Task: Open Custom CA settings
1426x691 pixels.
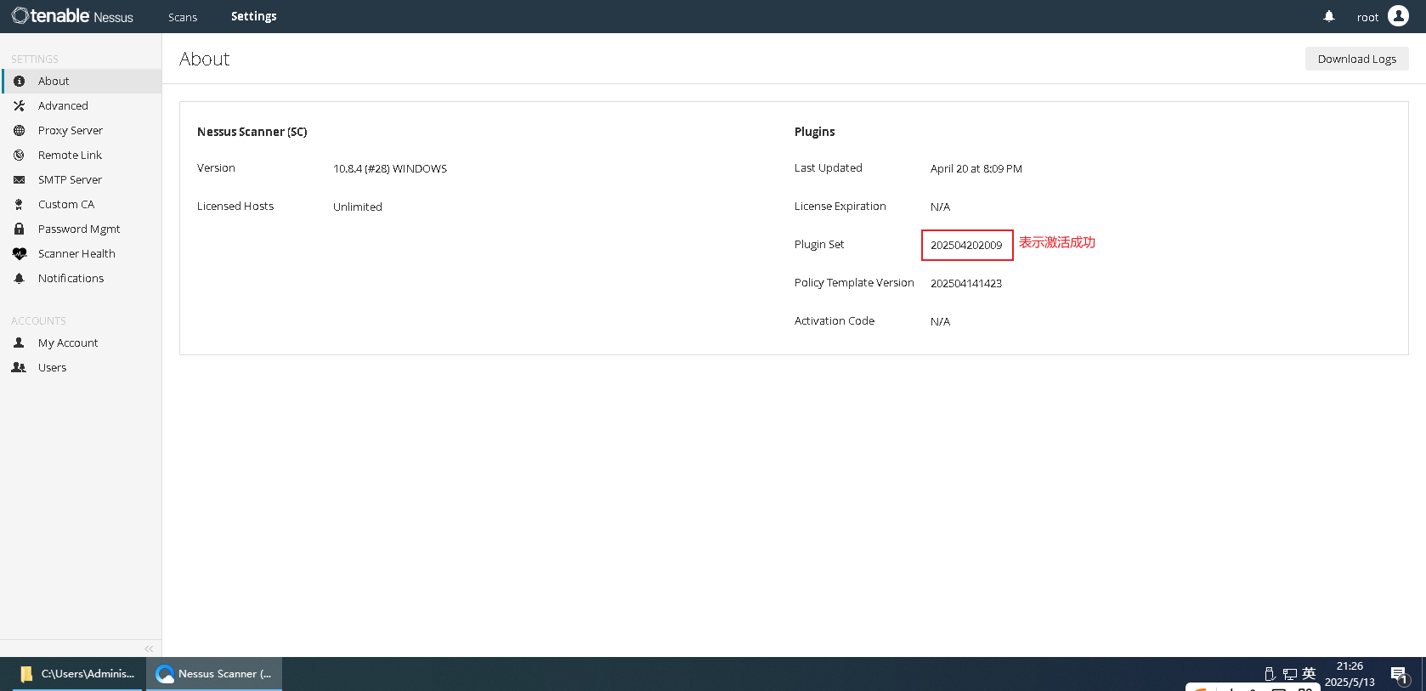Action: (x=81, y=205)
